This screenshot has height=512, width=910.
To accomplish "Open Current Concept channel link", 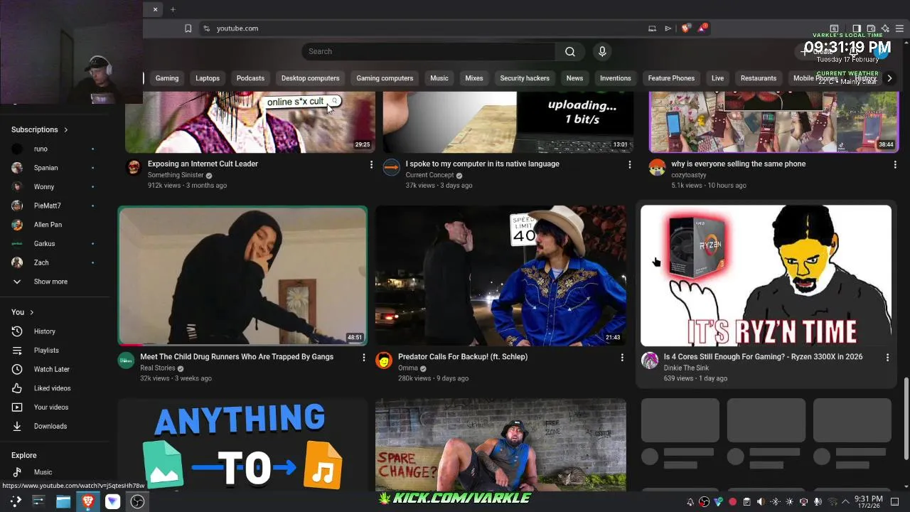I will pyautogui.click(x=429, y=175).
